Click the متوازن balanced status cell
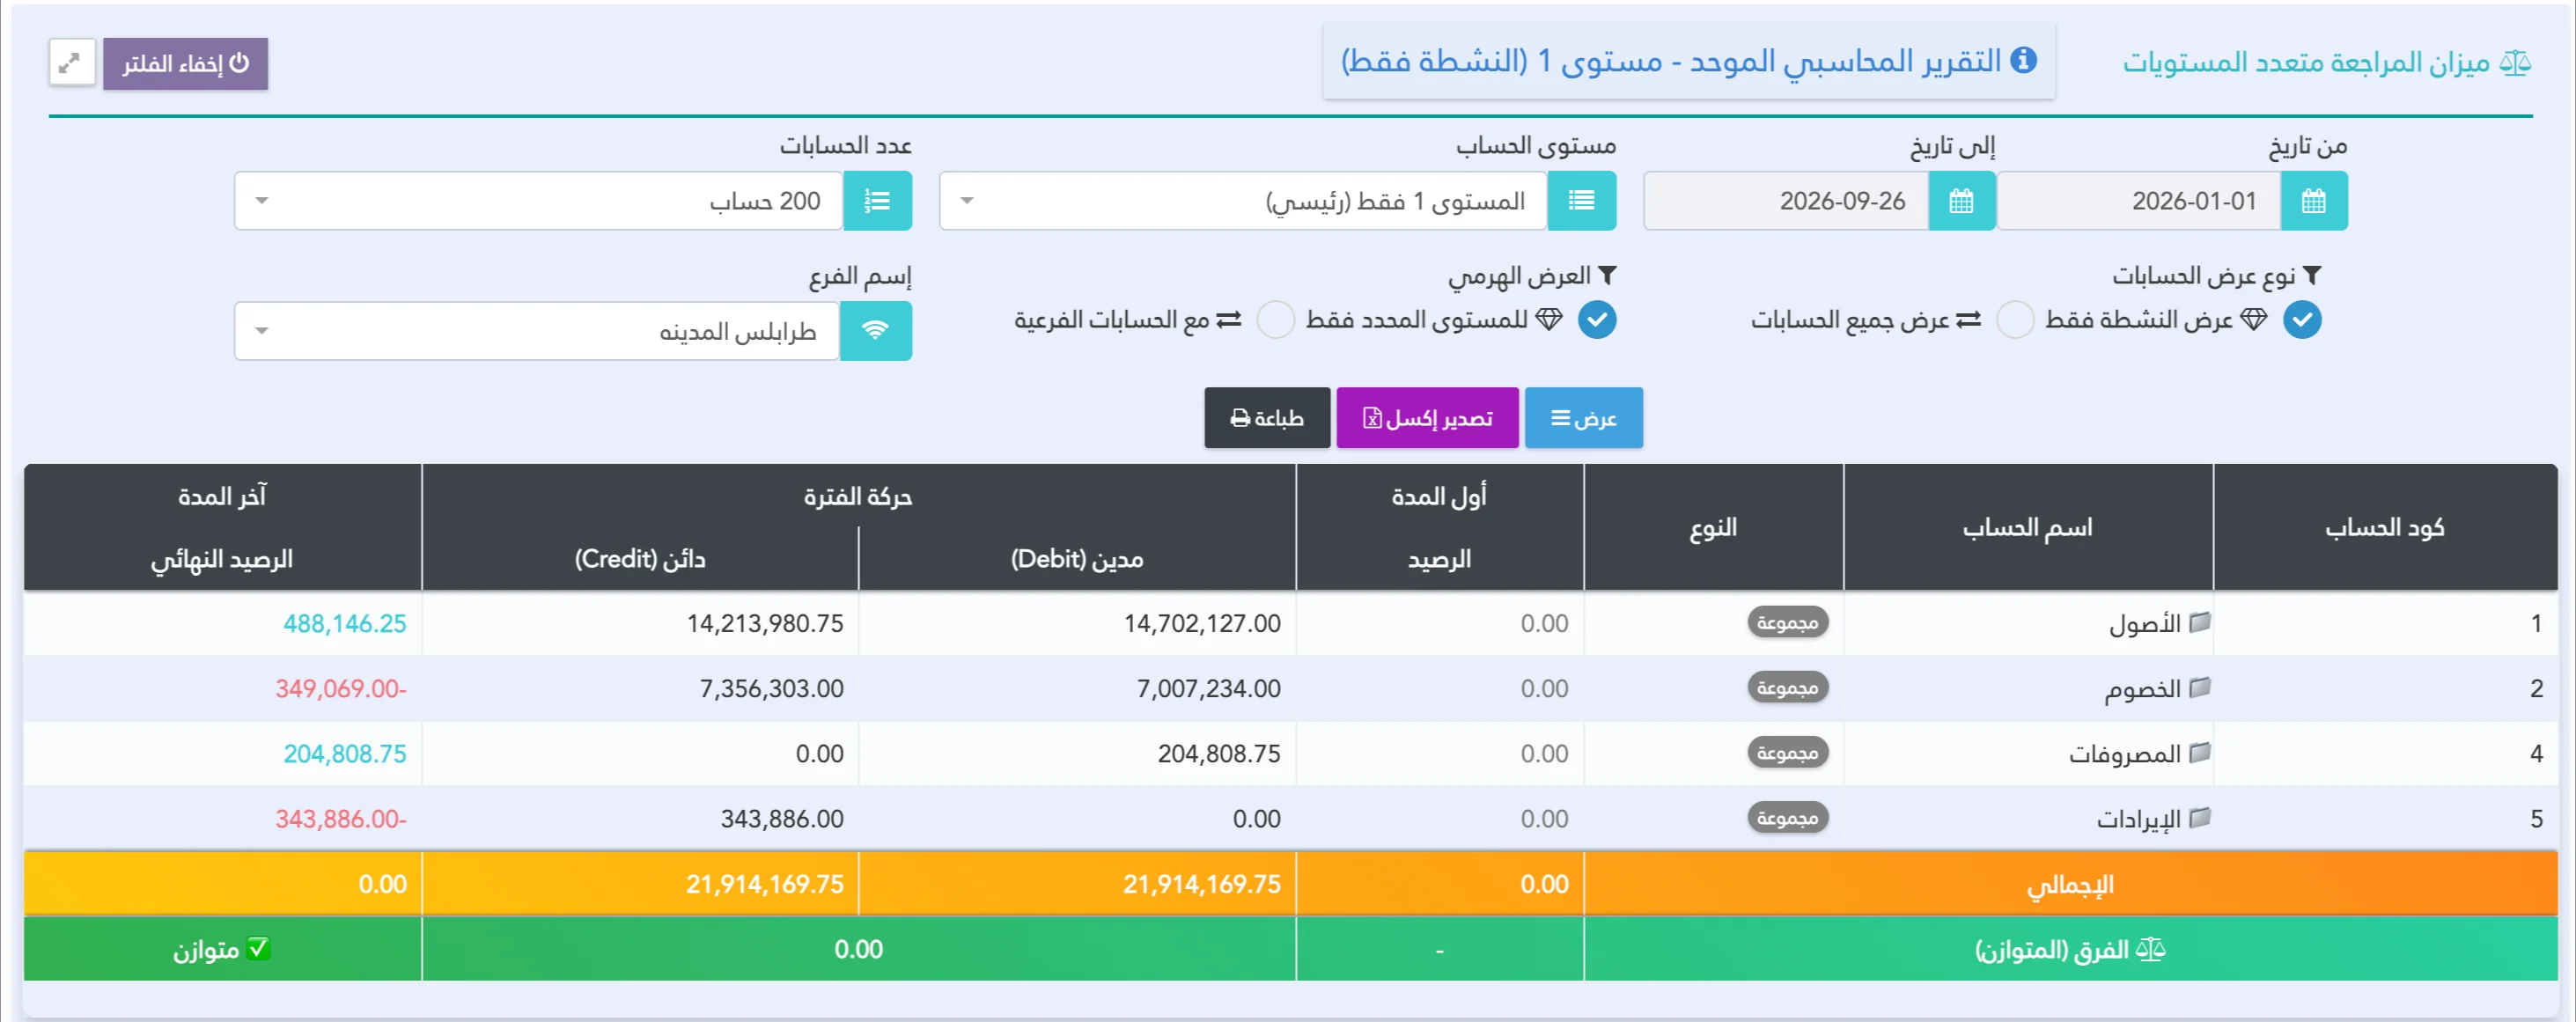This screenshot has height=1022, width=2576. (222, 949)
